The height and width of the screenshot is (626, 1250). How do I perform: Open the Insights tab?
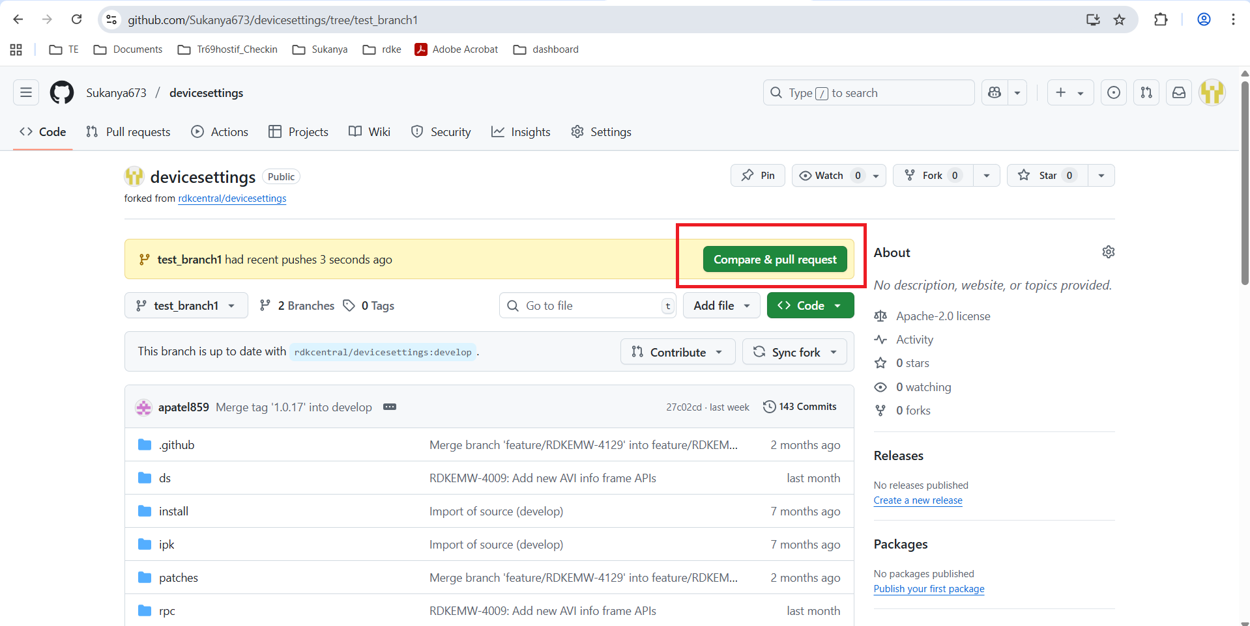coord(521,132)
